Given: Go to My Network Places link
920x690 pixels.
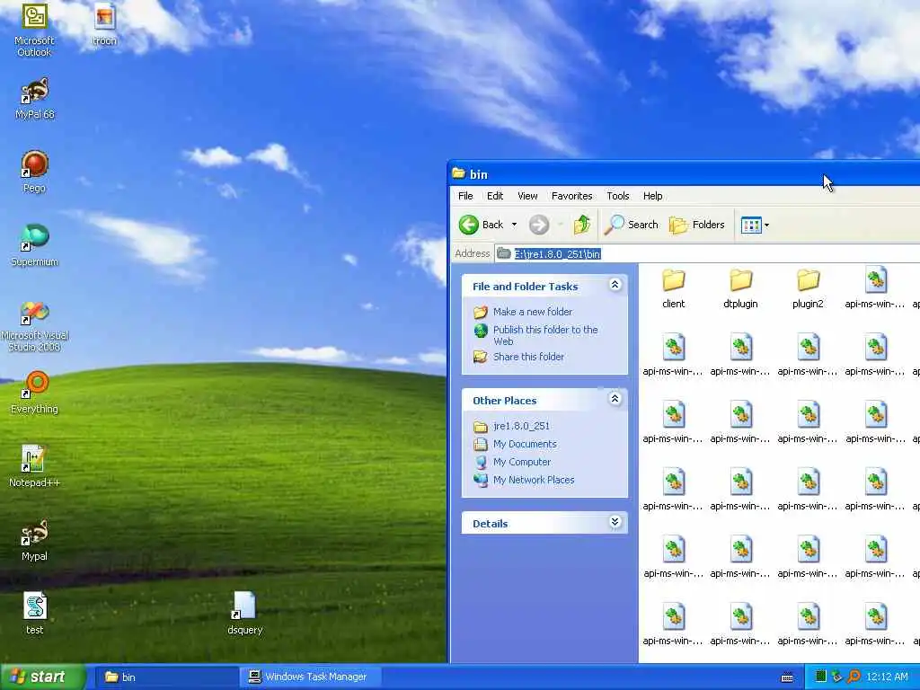Looking at the screenshot, I should (x=534, y=480).
